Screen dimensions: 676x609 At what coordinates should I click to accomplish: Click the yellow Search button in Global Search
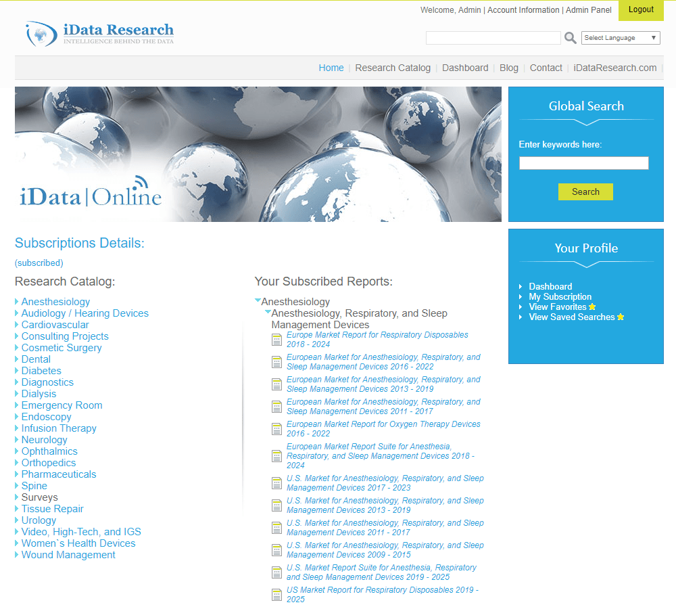[585, 191]
